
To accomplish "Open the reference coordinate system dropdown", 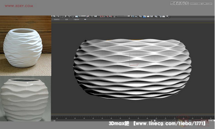I will [82, 16].
